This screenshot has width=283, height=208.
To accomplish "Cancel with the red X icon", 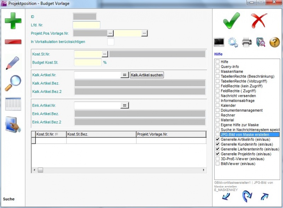I will (259, 20).
